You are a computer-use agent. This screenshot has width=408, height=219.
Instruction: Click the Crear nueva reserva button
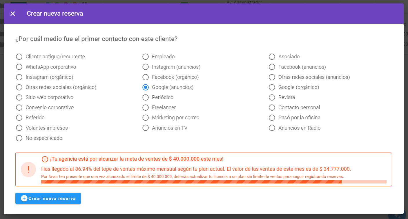[48, 198]
